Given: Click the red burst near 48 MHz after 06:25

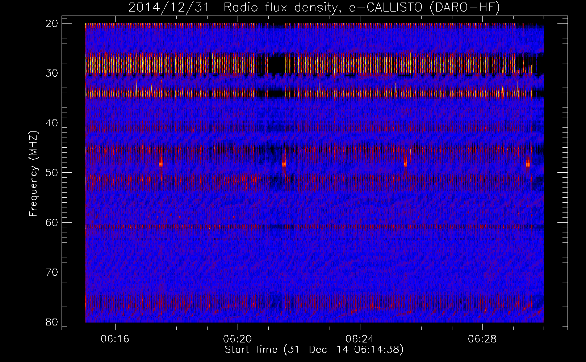Looking at the screenshot, I should 405,162.
